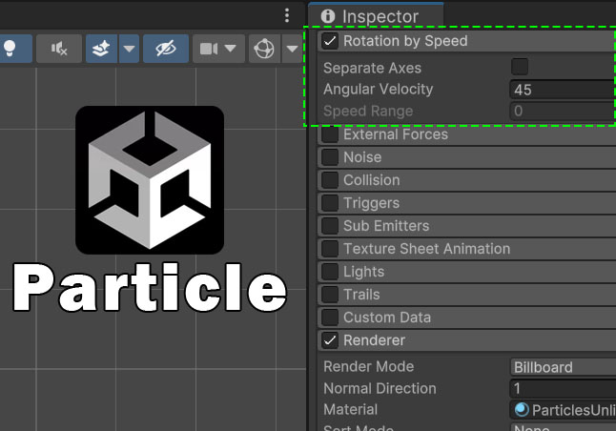Enable the Noise module checkbox

pos(329,157)
